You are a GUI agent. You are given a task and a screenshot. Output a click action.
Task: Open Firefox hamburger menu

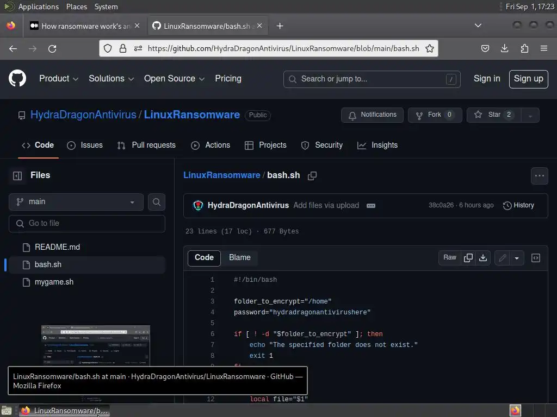point(544,48)
